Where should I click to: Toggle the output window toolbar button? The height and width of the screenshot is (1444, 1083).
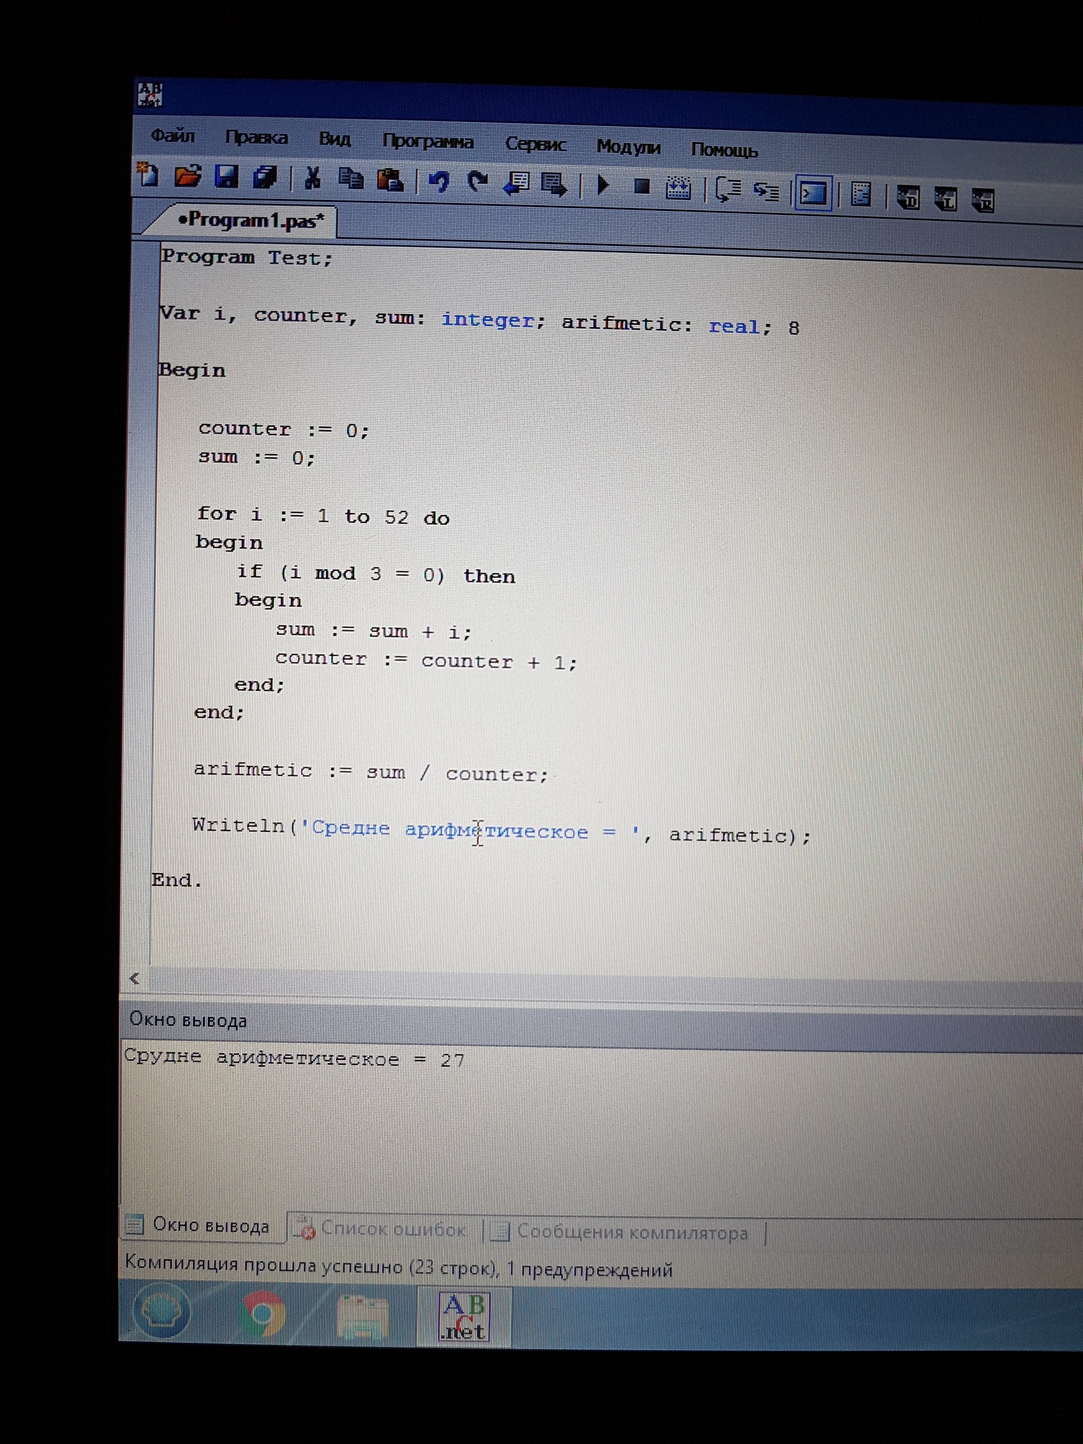(813, 193)
